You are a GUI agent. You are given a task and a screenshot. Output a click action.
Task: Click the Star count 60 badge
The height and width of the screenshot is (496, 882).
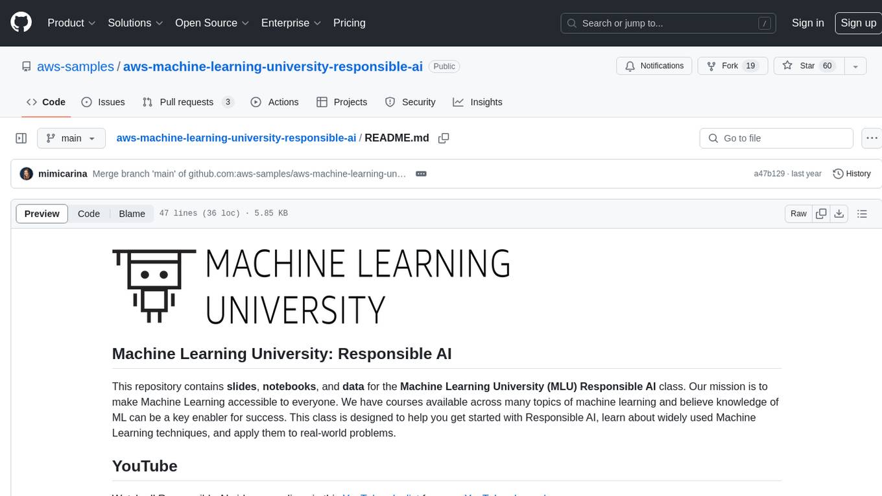pyautogui.click(x=827, y=66)
